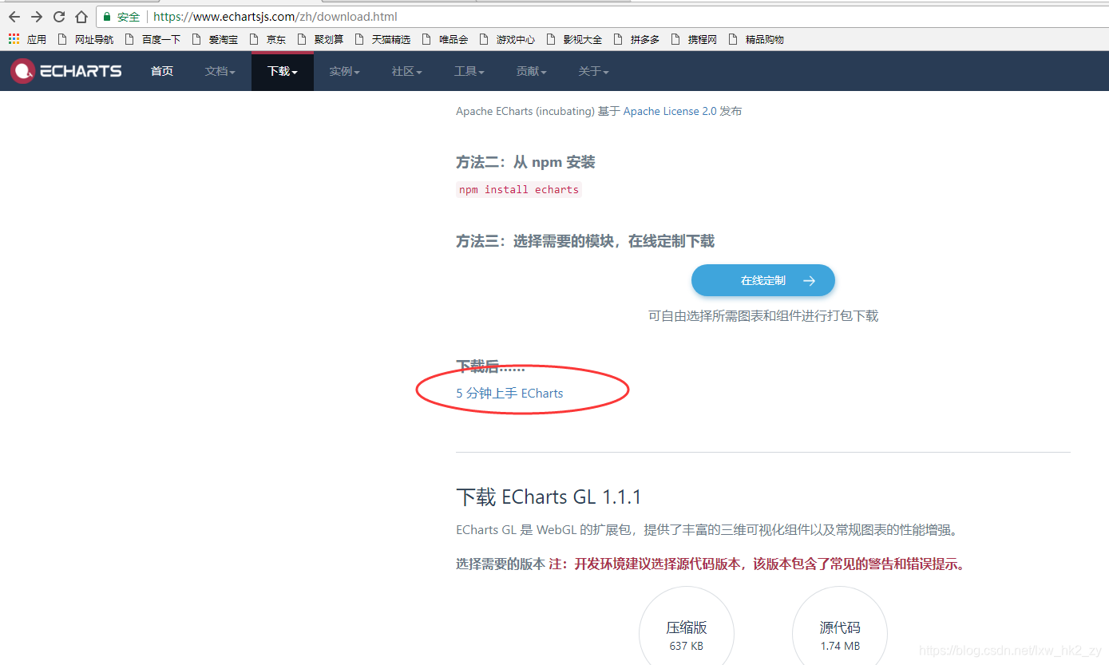This screenshot has width=1109, height=665.
Task: Expand the 实例 dropdown menu
Action: (345, 71)
